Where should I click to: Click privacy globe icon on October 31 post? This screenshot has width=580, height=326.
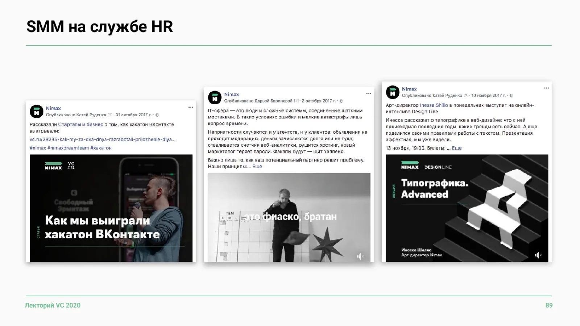click(x=157, y=115)
